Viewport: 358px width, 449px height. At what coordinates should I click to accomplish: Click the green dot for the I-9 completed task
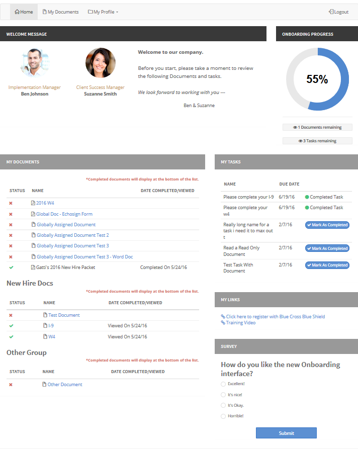pos(307,197)
